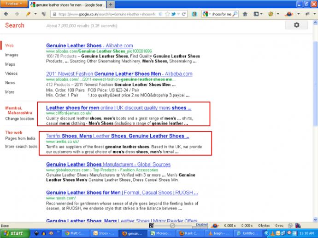Select the 'genuine leather shoes for men' tab

[68, 5]
